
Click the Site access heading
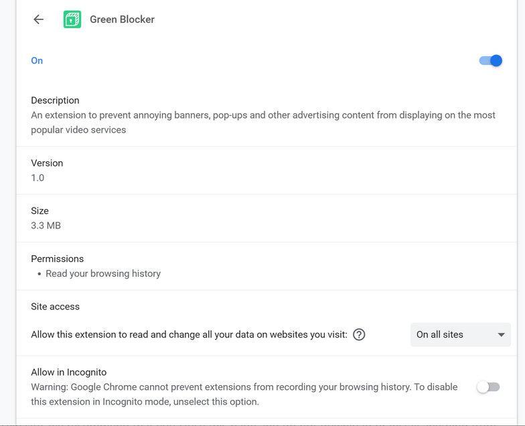[55, 307]
